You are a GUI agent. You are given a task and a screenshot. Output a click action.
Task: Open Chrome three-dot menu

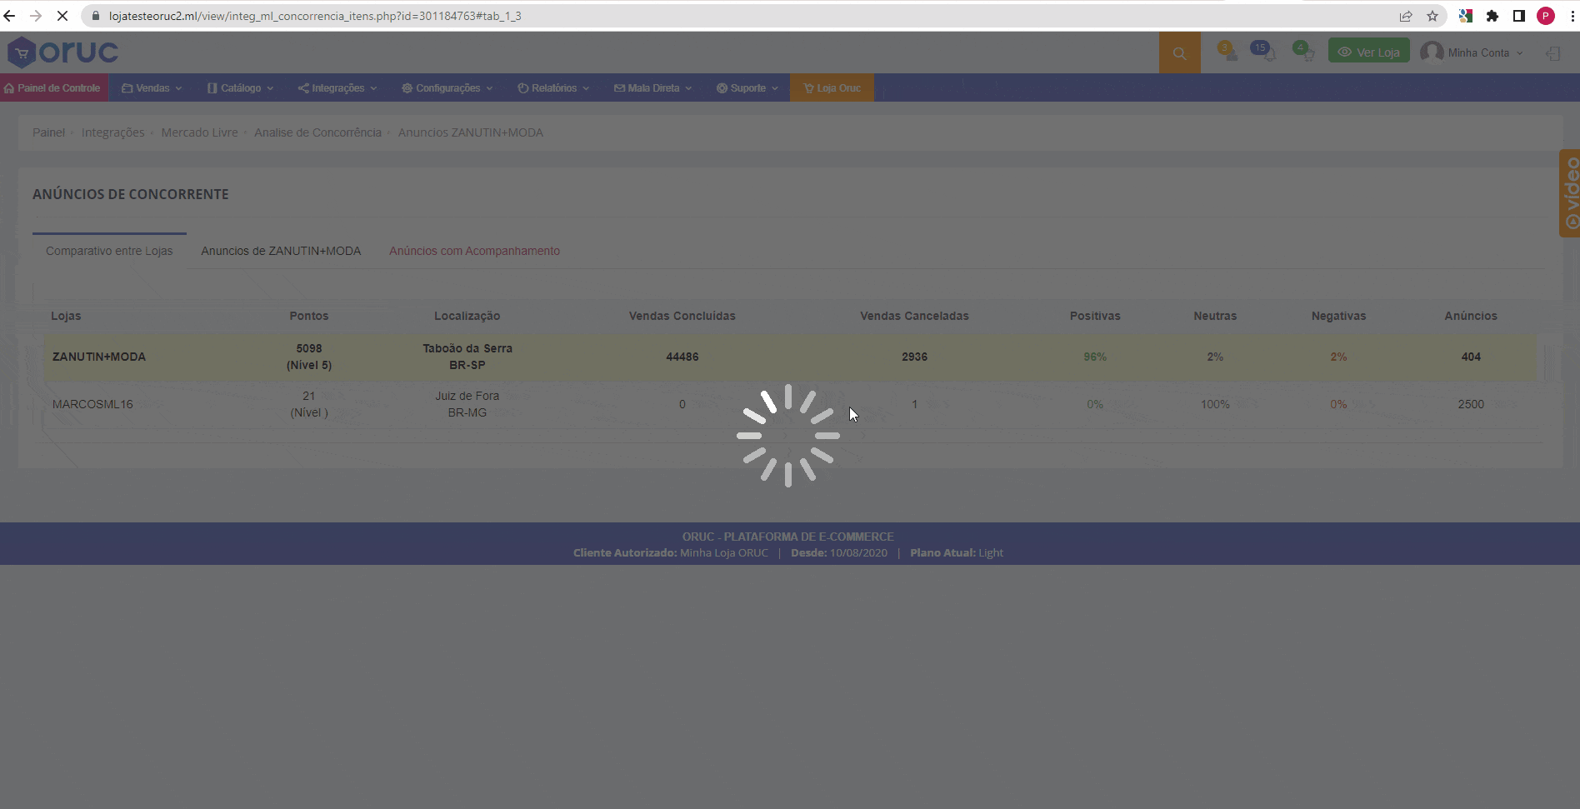pos(1572,16)
